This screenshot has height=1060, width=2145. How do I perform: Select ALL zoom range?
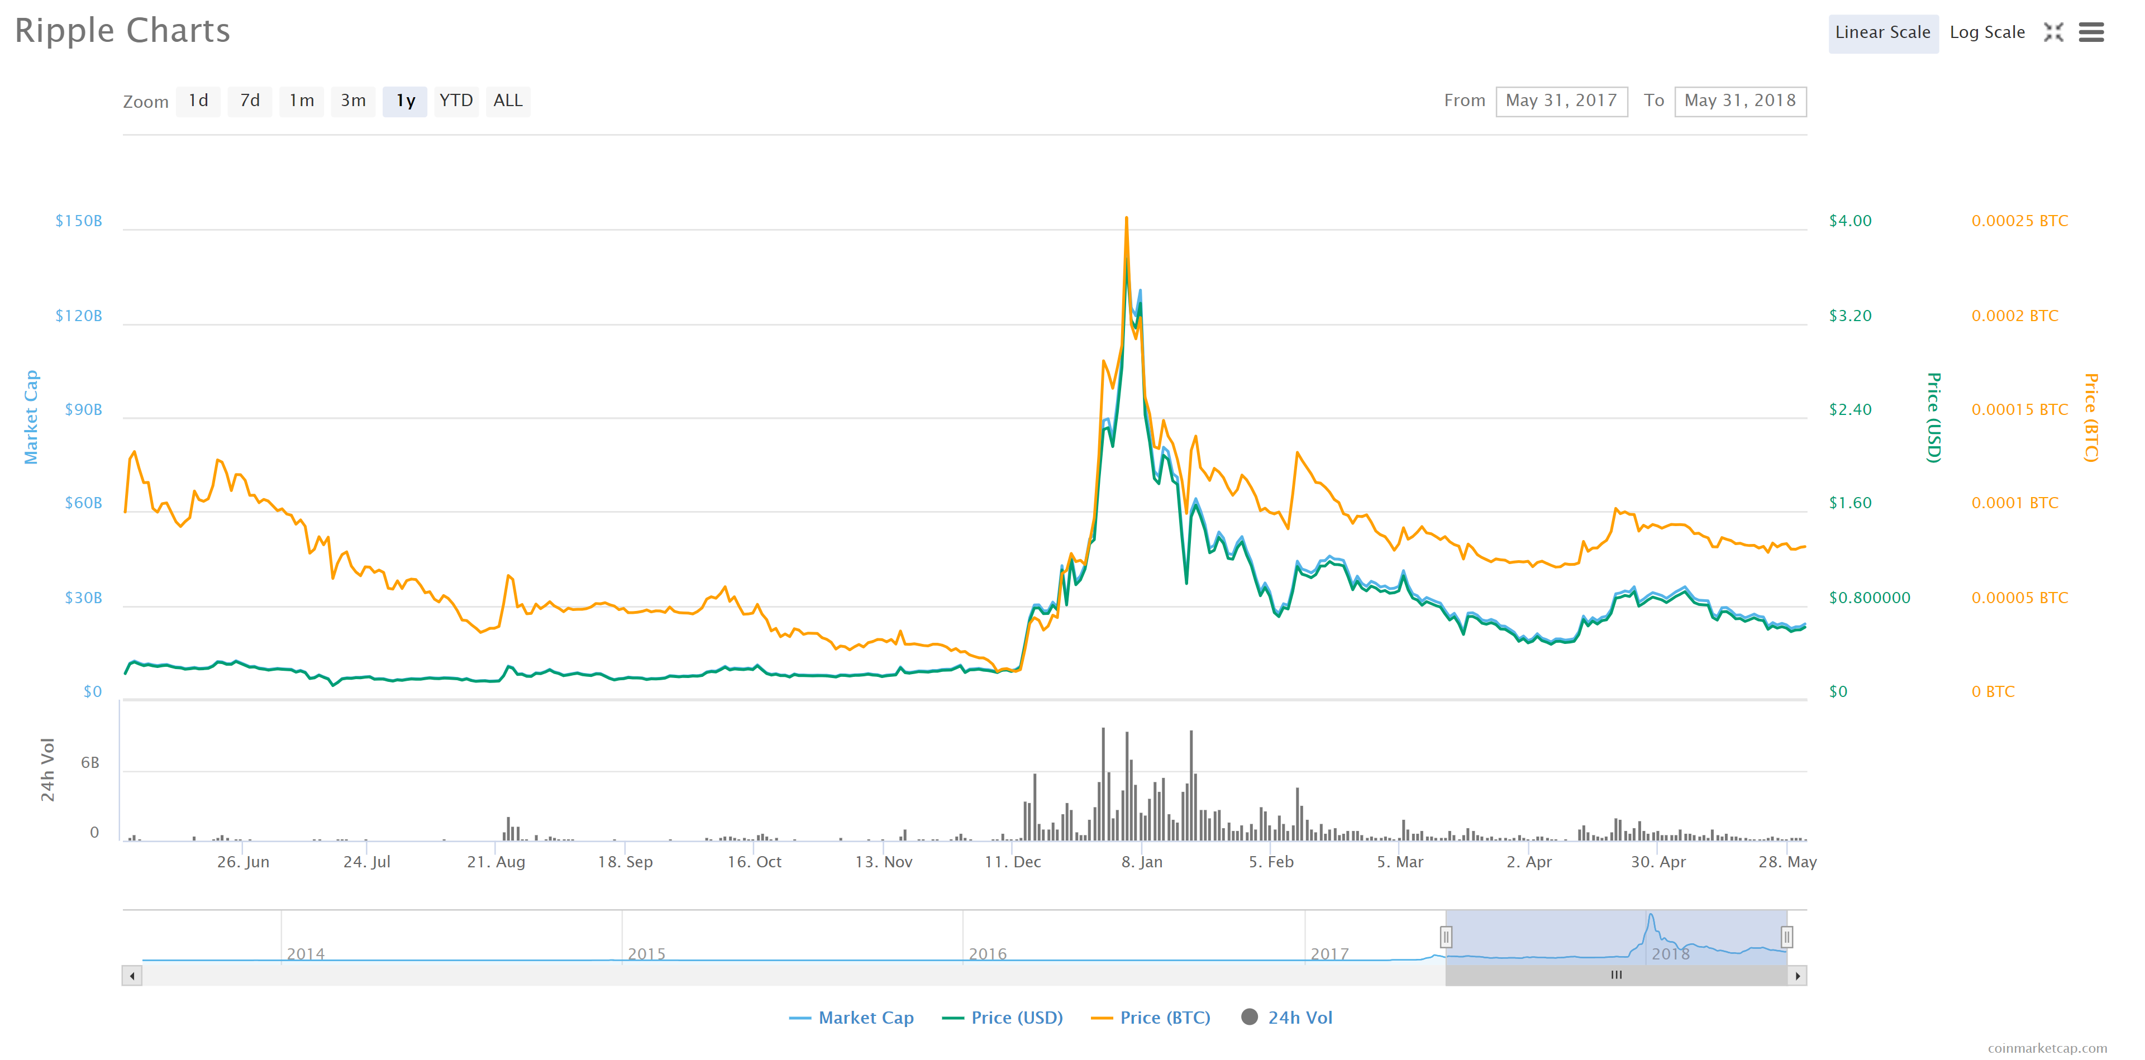tap(508, 102)
